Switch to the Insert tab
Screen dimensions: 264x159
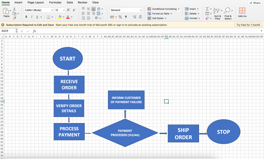click(18, 3)
